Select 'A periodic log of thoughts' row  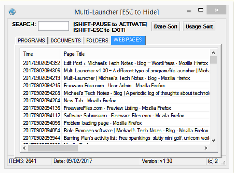coord(115,93)
